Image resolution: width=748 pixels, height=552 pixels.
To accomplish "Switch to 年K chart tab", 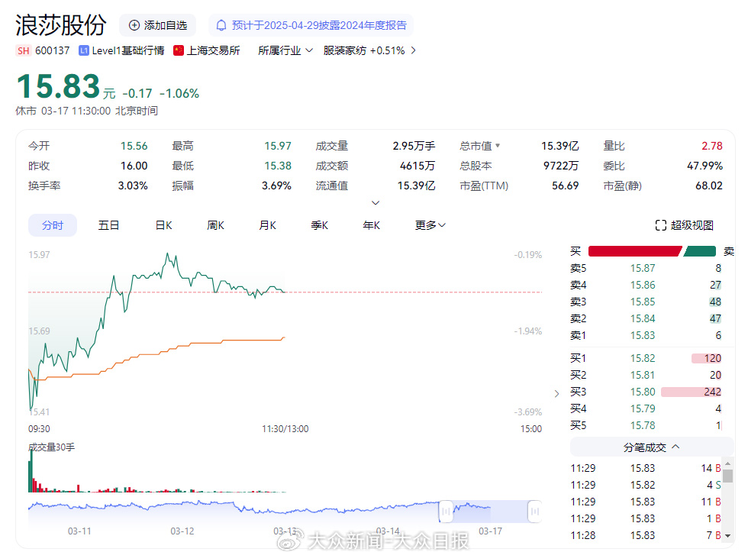I will point(371,225).
